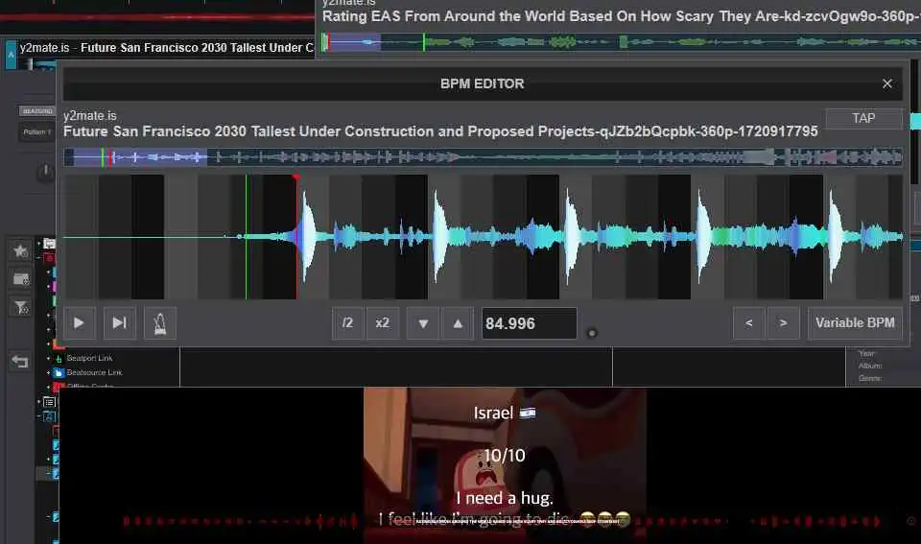921x544 pixels.
Task: Click the zoomed waveform in BPM Editor
Action: [483, 237]
